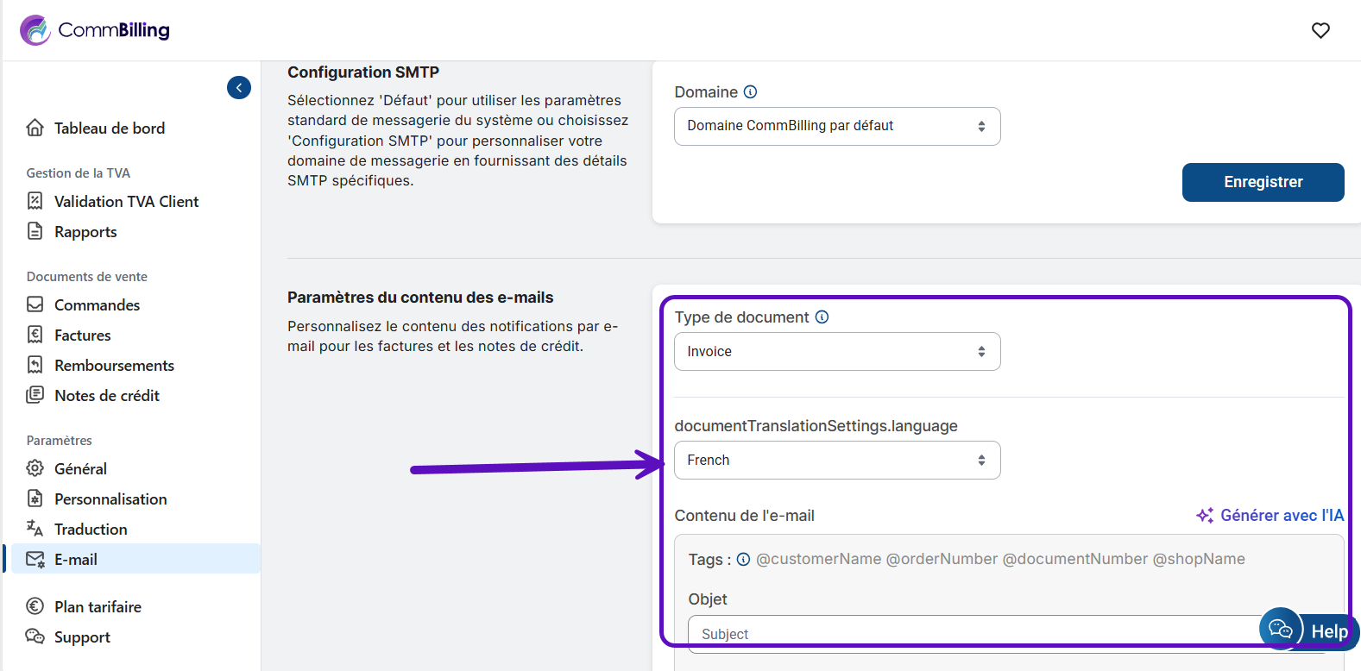This screenshot has height=671, width=1361.
Task: Click the Tags info icon
Action: click(743, 560)
